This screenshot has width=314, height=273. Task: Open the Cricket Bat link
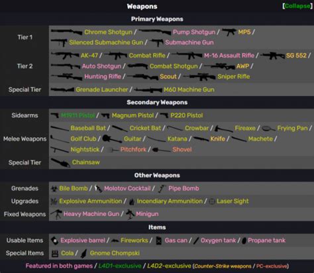(145, 129)
